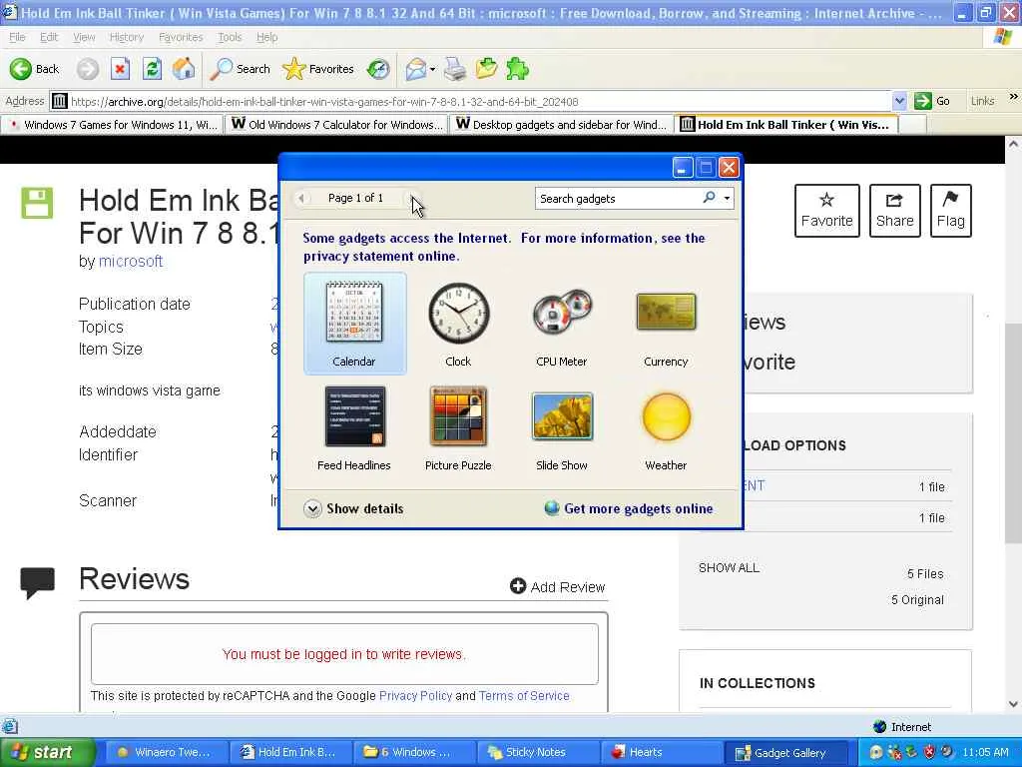Switch to Sticky Notes taskbar button
Image resolution: width=1022 pixels, height=767 pixels.
(536, 752)
